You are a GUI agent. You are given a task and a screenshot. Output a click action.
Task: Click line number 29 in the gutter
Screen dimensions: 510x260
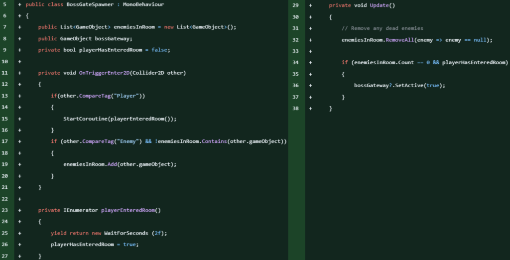pyautogui.click(x=296, y=5)
